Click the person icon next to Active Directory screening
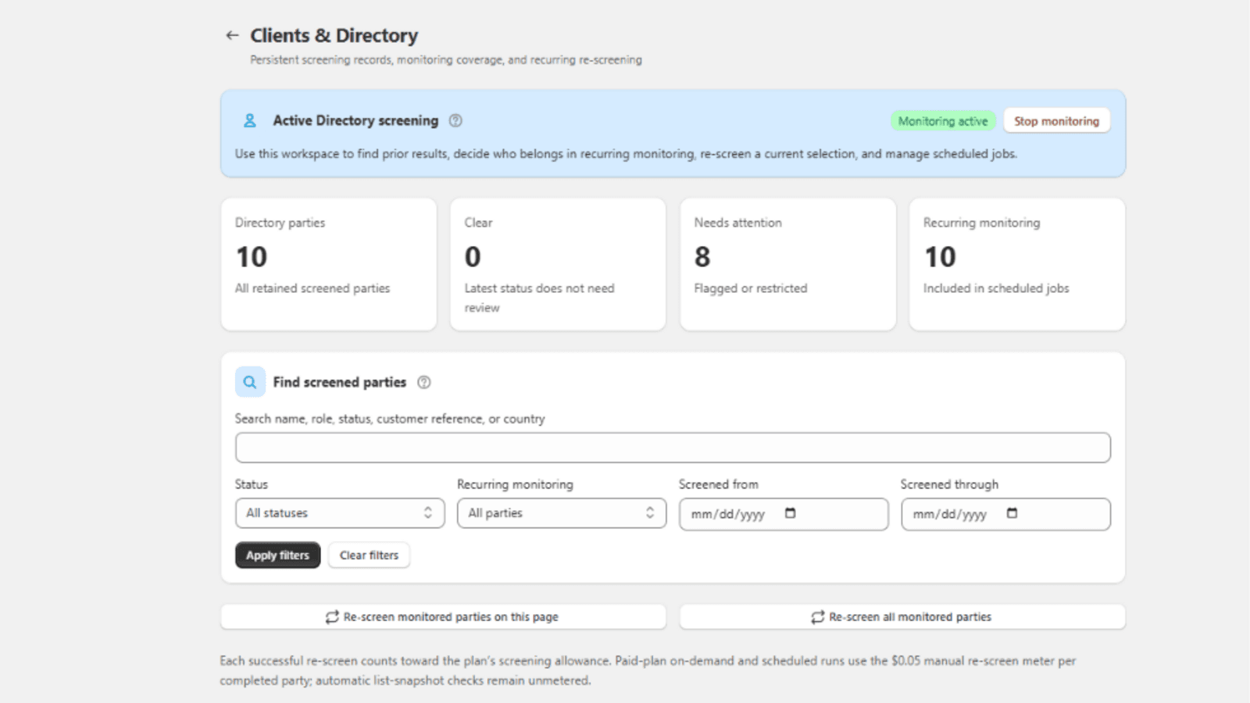1250x703 pixels. [249, 120]
